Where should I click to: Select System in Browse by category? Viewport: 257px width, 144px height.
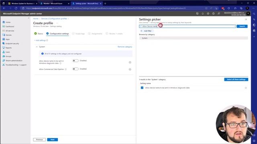(x=194, y=38)
